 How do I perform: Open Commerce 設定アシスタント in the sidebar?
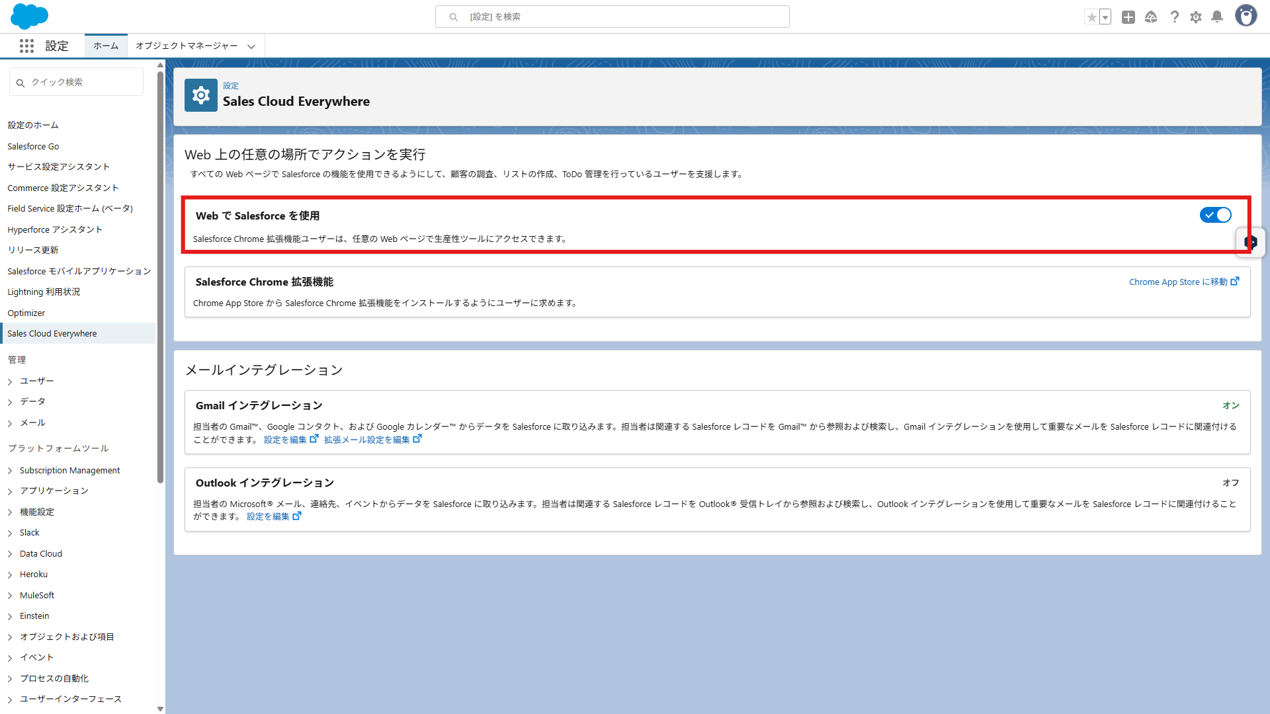click(63, 188)
